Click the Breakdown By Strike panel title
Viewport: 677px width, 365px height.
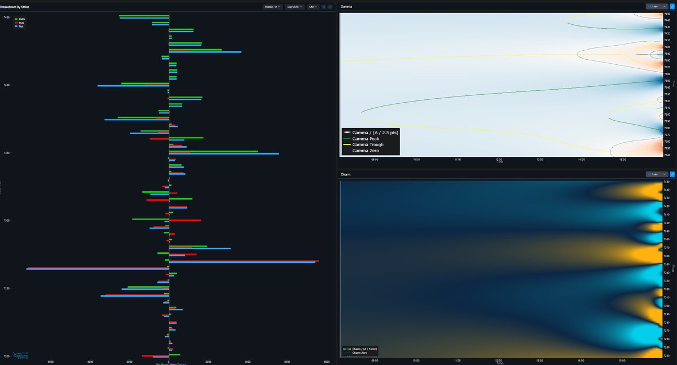(15, 6)
